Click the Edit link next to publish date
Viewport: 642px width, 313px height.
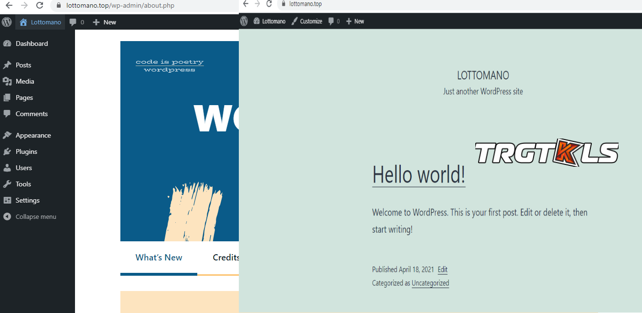coord(442,270)
